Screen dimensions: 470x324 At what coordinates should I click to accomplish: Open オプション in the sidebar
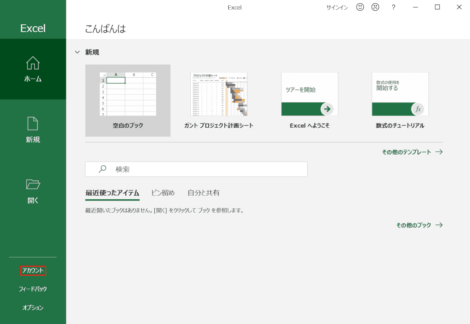(33, 307)
